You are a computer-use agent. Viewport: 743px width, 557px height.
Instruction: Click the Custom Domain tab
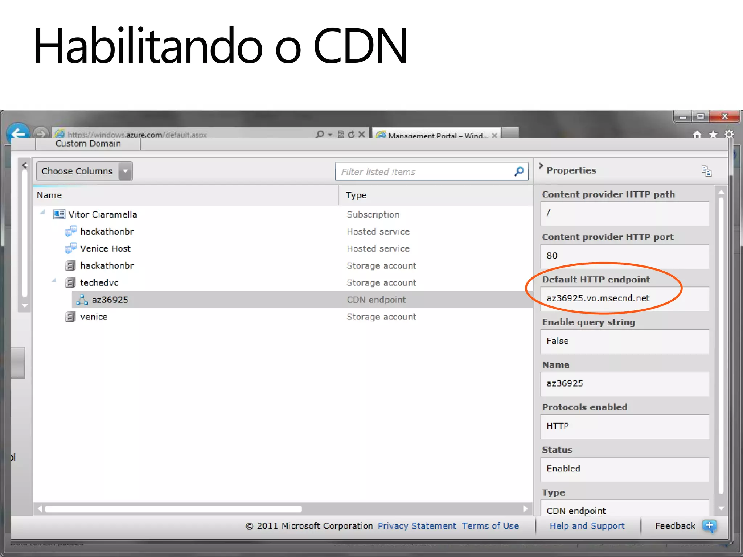pyautogui.click(x=88, y=144)
